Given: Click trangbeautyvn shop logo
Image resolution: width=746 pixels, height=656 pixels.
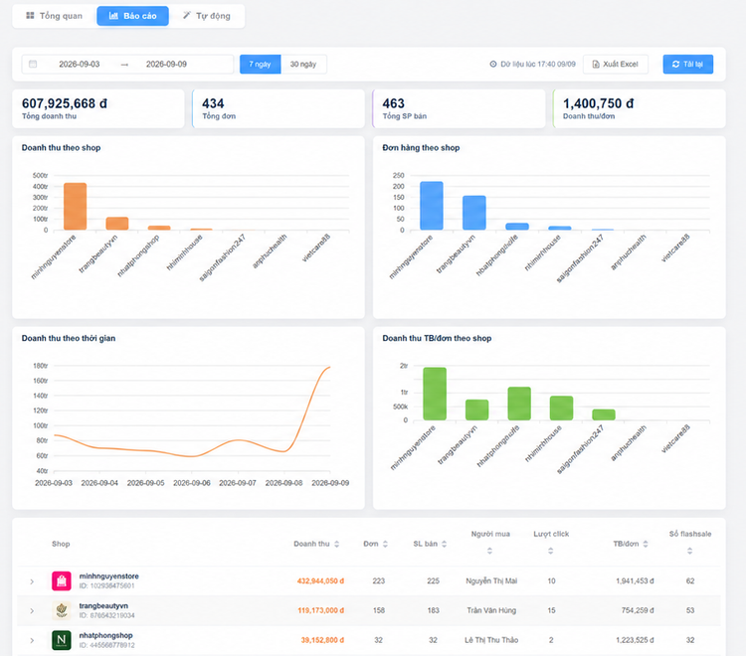Looking at the screenshot, I should (x=62, y=610).
